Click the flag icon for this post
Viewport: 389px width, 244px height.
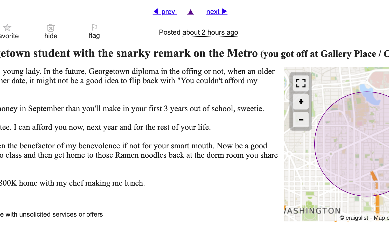[x=94, y=27]
